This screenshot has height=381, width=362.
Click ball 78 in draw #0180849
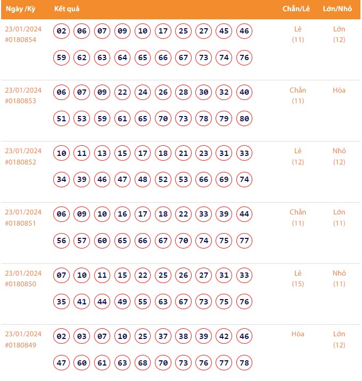244,363
